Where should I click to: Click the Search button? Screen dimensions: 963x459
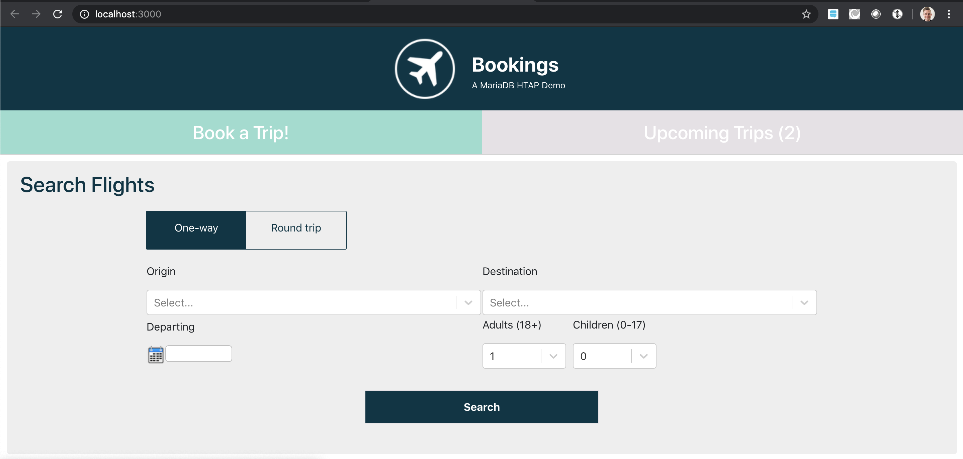coord(481,407)
